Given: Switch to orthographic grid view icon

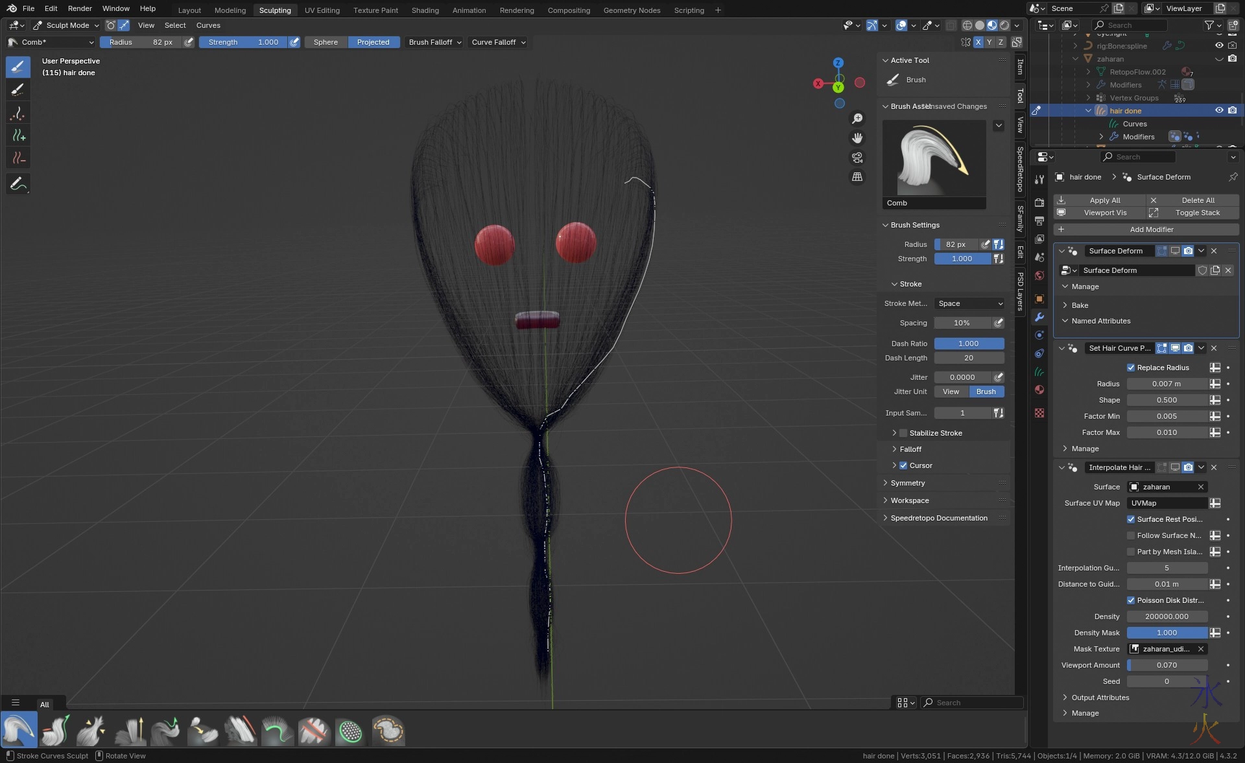Looking at the screenshot, I should [x=857, y=177].
